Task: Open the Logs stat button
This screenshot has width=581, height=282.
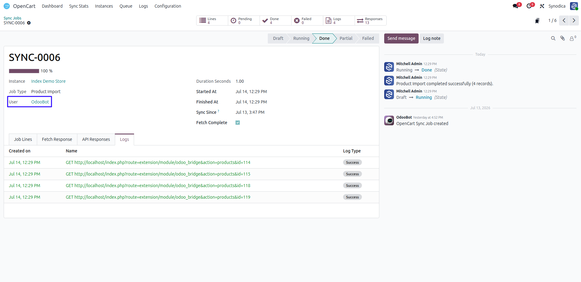Action: [339, 21]
